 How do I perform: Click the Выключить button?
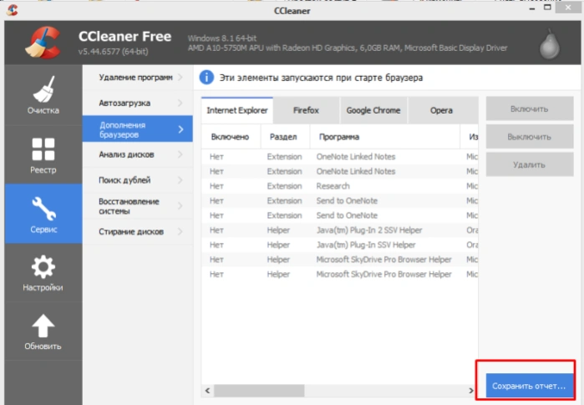[x=529, y=137]
